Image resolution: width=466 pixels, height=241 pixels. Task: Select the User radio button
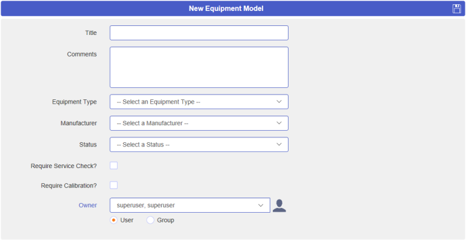113,221
